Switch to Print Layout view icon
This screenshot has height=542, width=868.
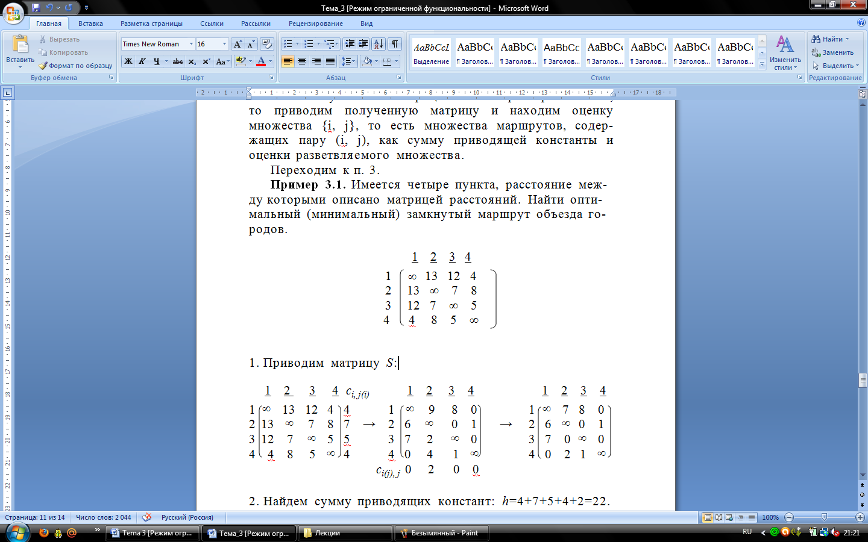coord(708,517)
